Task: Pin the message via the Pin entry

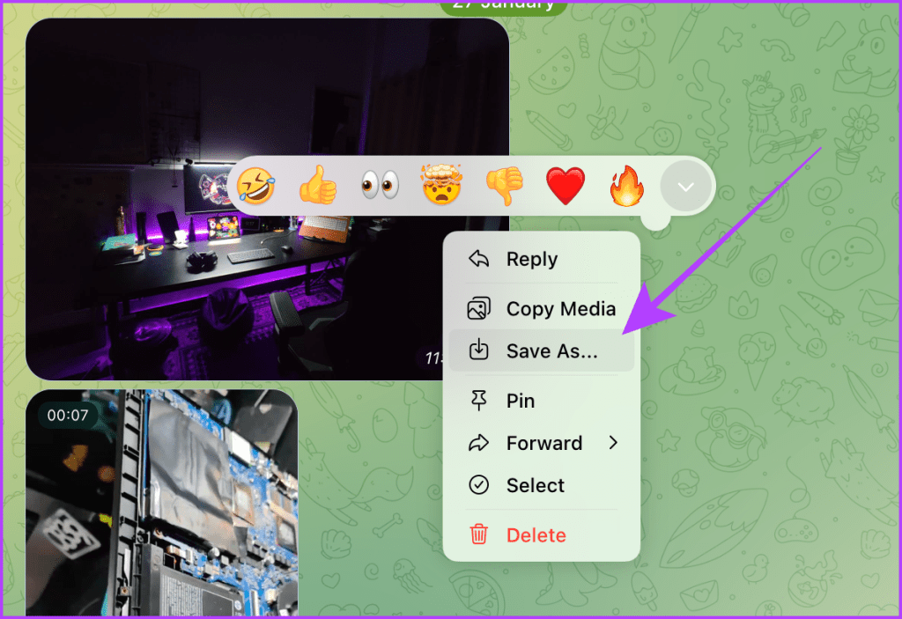Action: pos(542,401)
